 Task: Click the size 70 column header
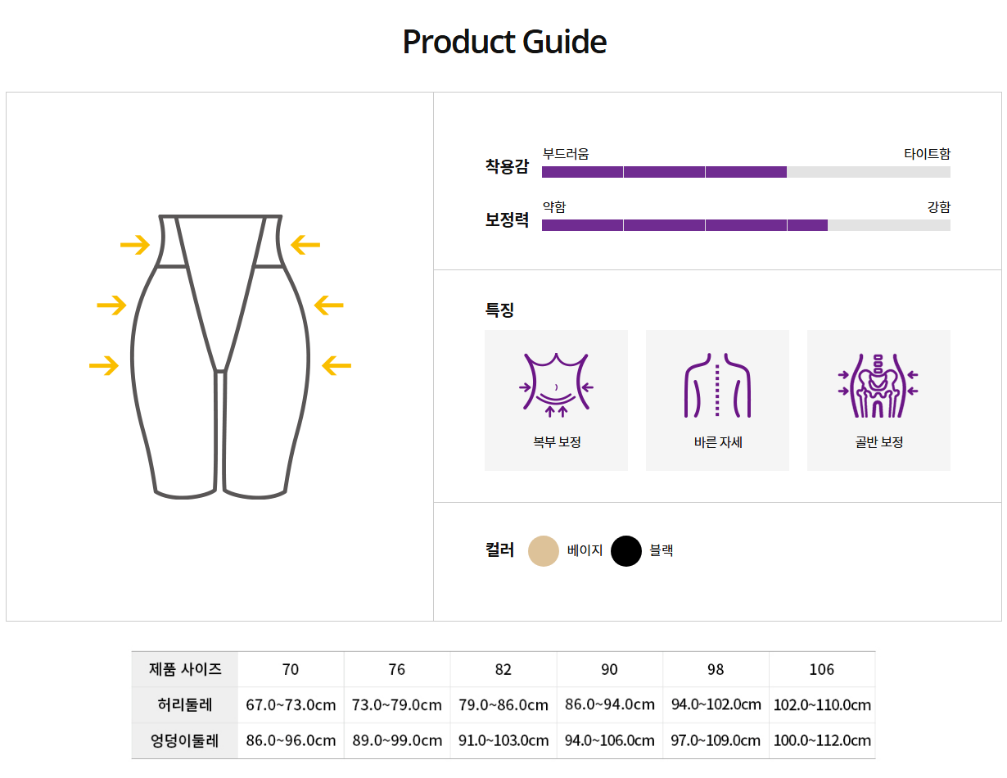(291, 669)
